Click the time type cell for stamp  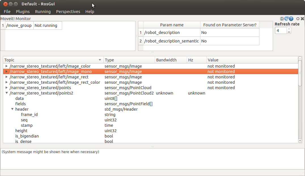(x=109, y=125)
